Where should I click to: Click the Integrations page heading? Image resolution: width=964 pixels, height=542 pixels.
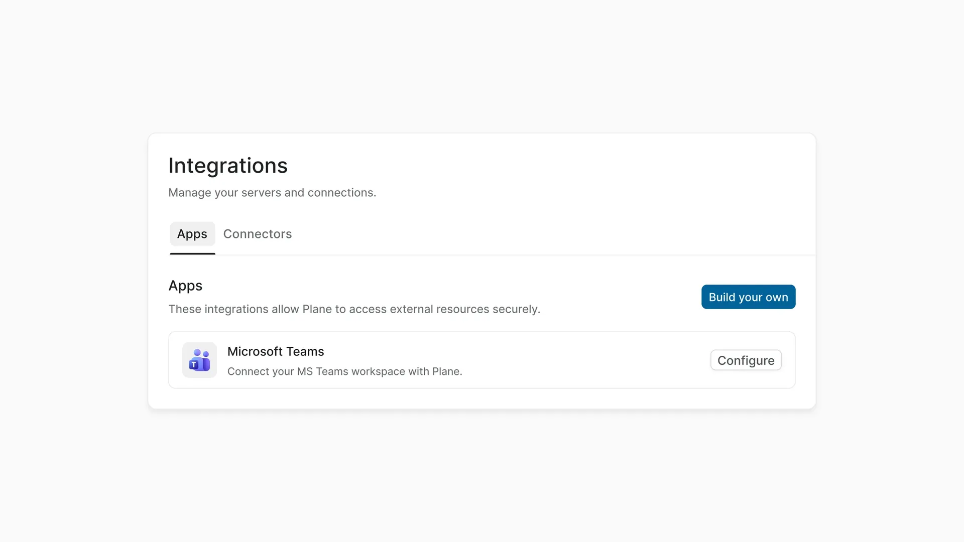(x=228, y=166)
